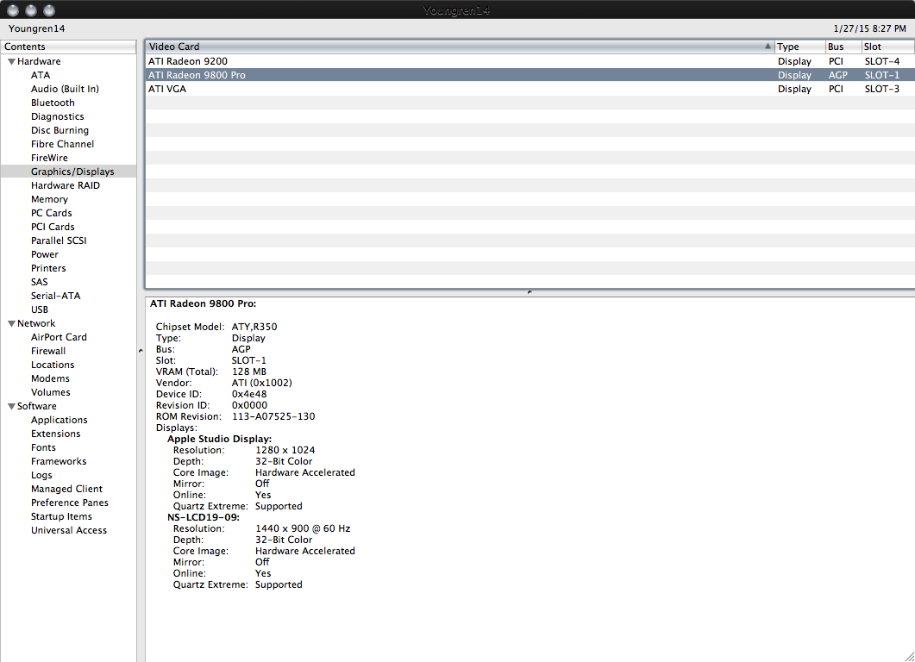The image size is (915, 662).
Task: Click the Apple Studio Display heading
Action: (x=219, y=439)
